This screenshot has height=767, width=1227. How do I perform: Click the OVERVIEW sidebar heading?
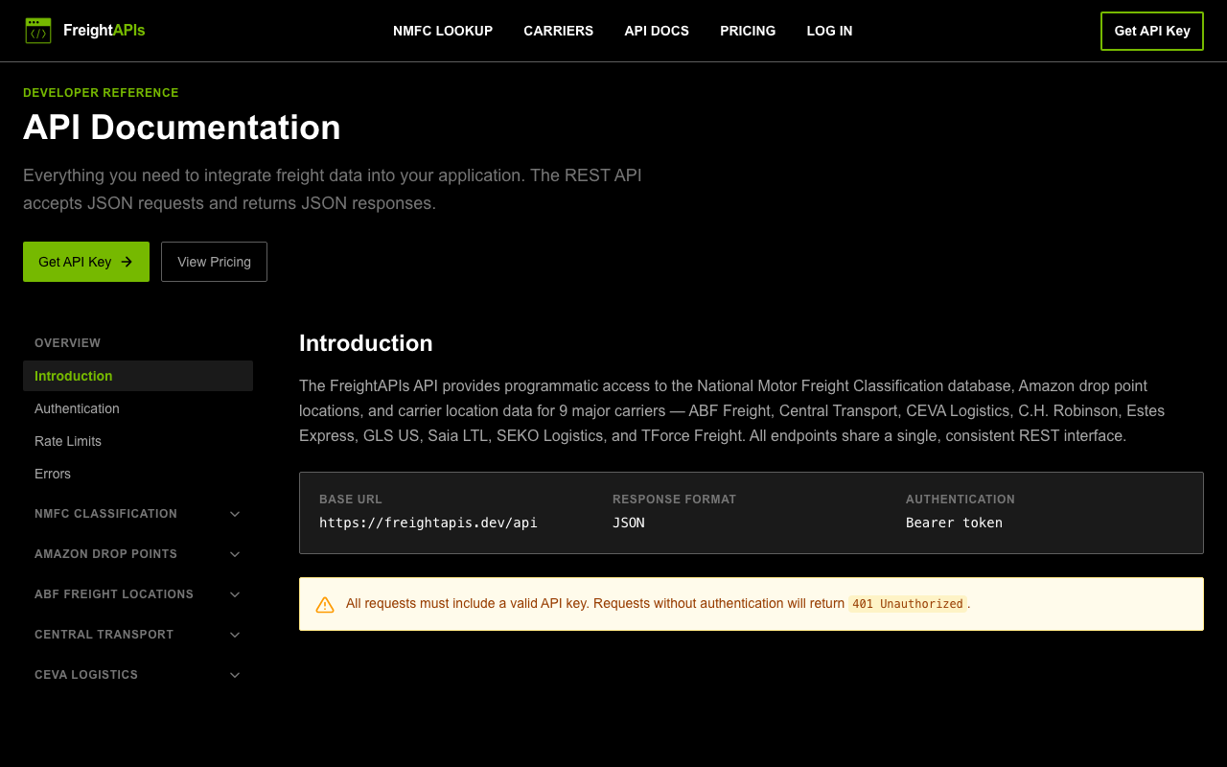[x=67, y=343]
